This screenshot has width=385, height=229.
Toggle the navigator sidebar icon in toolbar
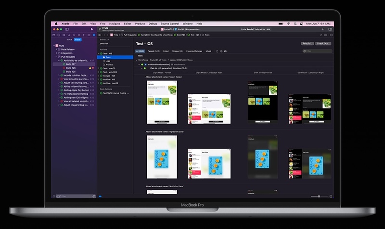[67, 29]
